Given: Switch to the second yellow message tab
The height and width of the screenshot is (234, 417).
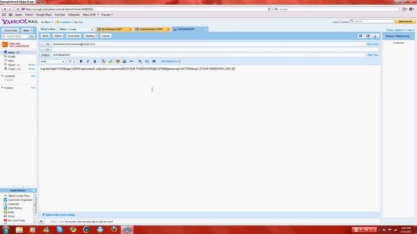Looking at the screenshot, I should click(x=152, y=29).
